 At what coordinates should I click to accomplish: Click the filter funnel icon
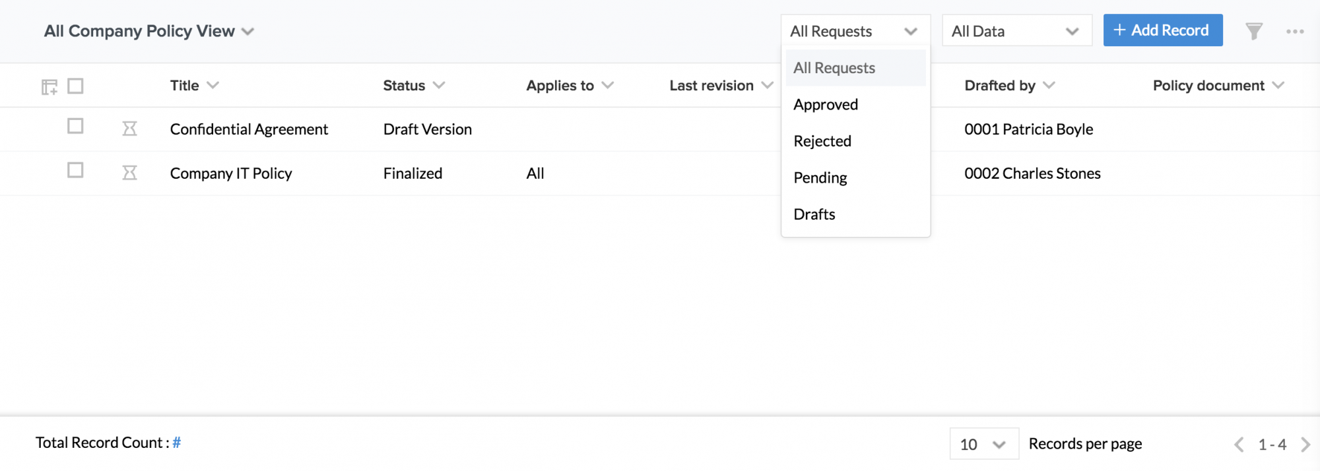[1253, 31]
